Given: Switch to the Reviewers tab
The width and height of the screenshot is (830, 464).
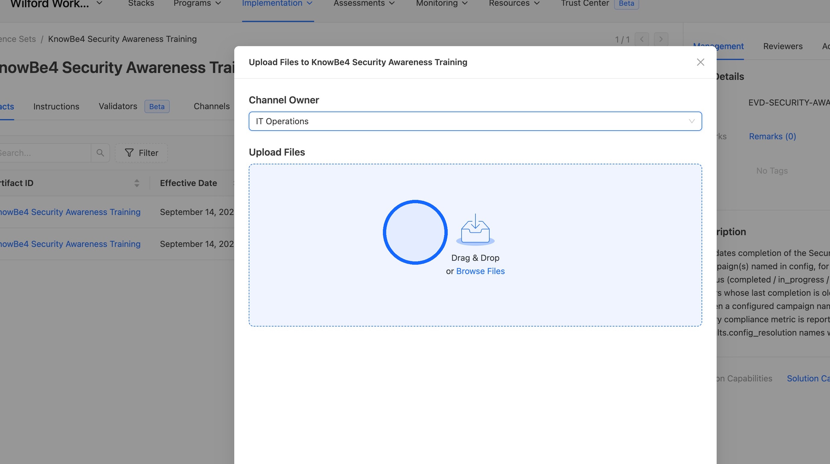Looking at the screenshot, I should point(783,46).
